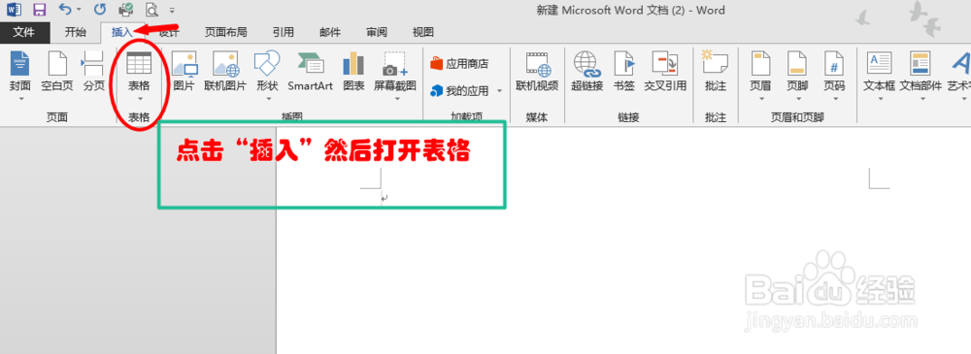Image resolution: width=971 pixels, height=354 pixels.
Task: Open the 审阅 (Review) tab
Action: point(377,32)
